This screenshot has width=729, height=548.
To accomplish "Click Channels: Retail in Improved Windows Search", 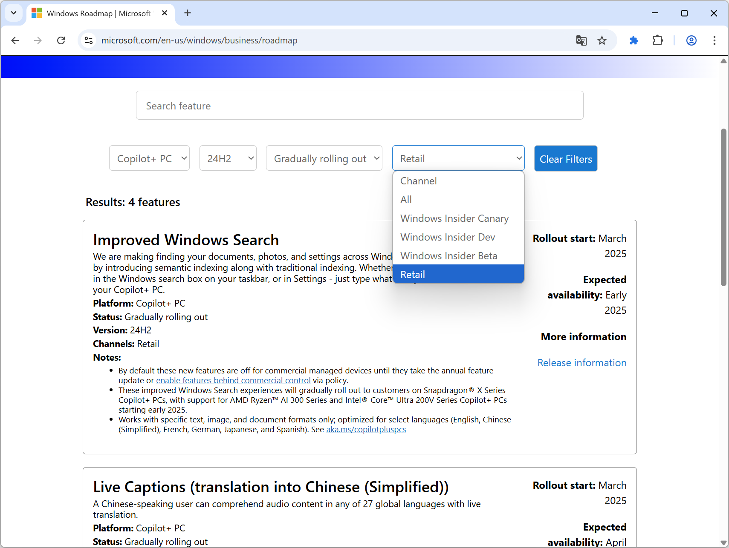I will (x=126, y=344).
